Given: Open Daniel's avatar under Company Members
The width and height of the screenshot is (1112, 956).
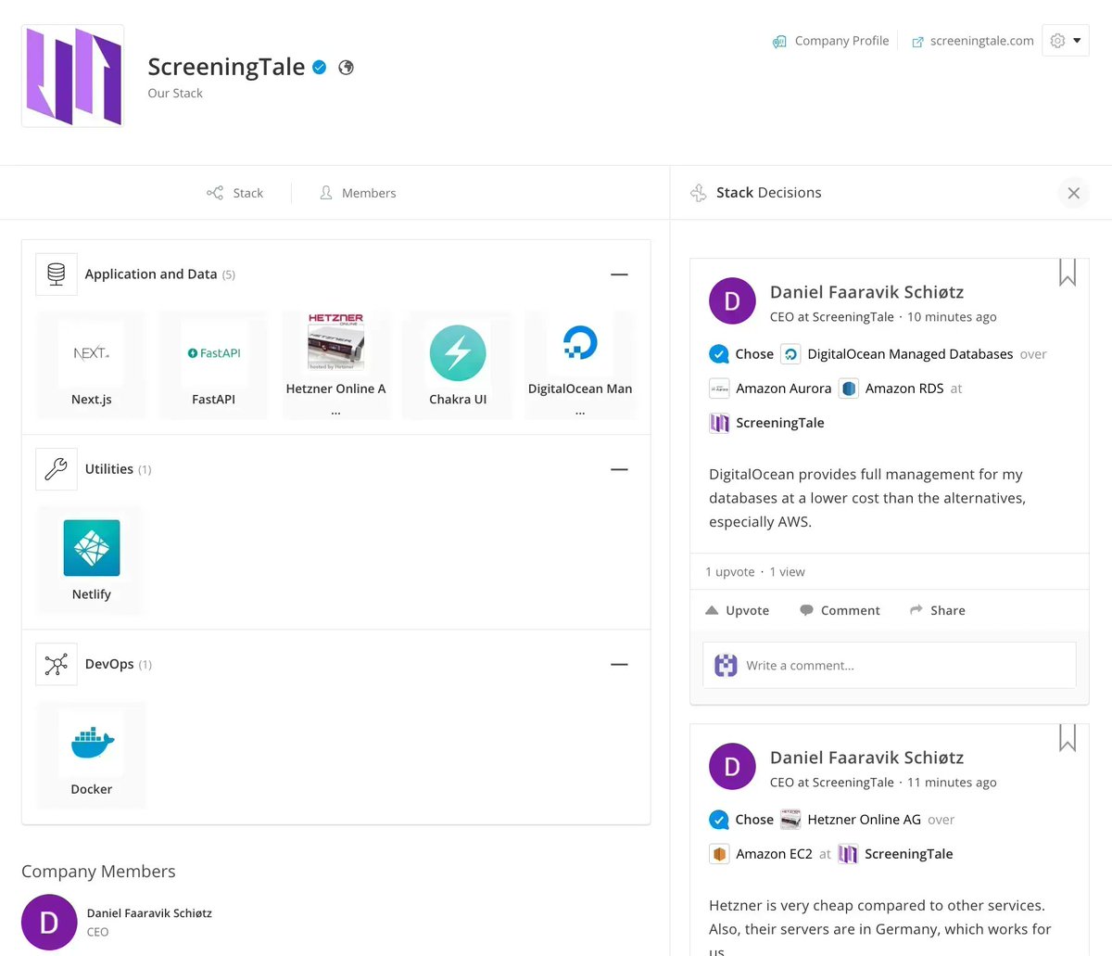Looking at the screenshot, I should 49,923.
